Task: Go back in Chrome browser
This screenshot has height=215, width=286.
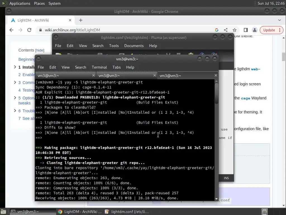Action: pos(11,30)
